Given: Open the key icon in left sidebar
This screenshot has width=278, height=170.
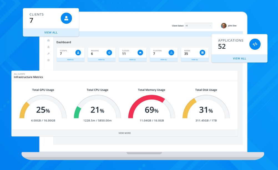Looking at the screenshot, I should [x=49, y=53].
